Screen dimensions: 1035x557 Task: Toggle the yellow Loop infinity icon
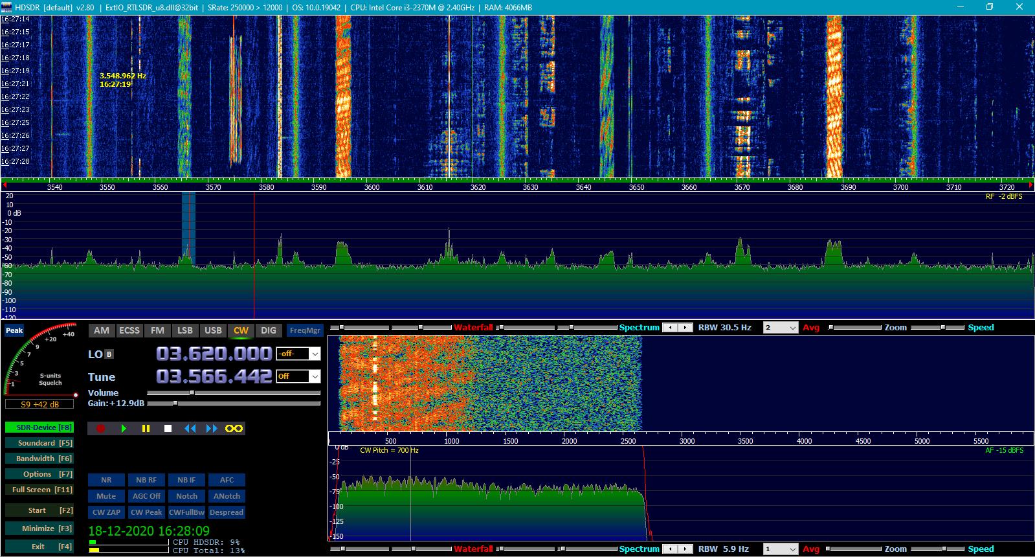coord(234,428)
